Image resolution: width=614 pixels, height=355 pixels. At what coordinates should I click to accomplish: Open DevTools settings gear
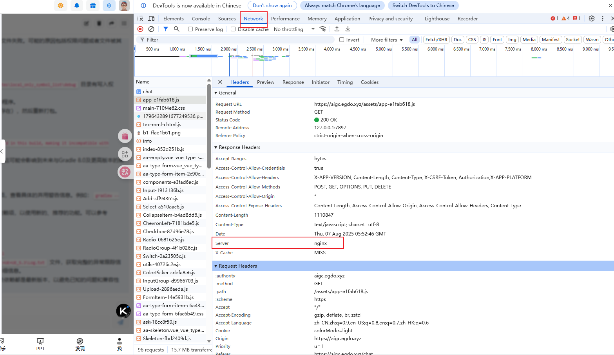(592, 18)
